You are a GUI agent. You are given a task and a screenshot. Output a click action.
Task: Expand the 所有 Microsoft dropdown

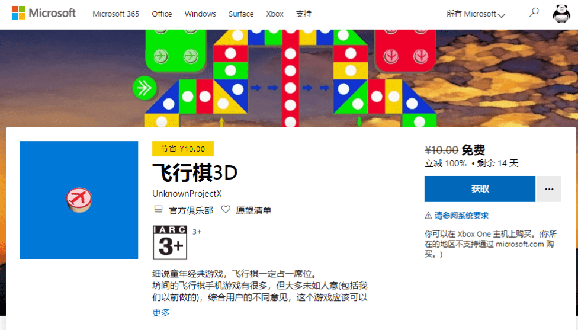point(476,14)
